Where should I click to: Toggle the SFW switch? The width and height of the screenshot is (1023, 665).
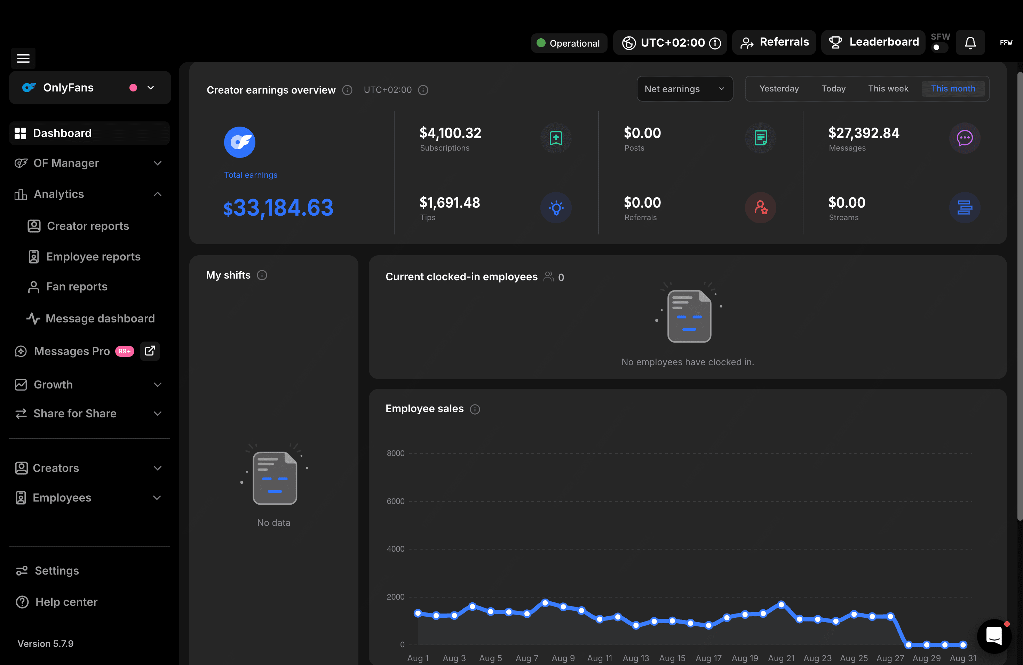click(939, 47)
